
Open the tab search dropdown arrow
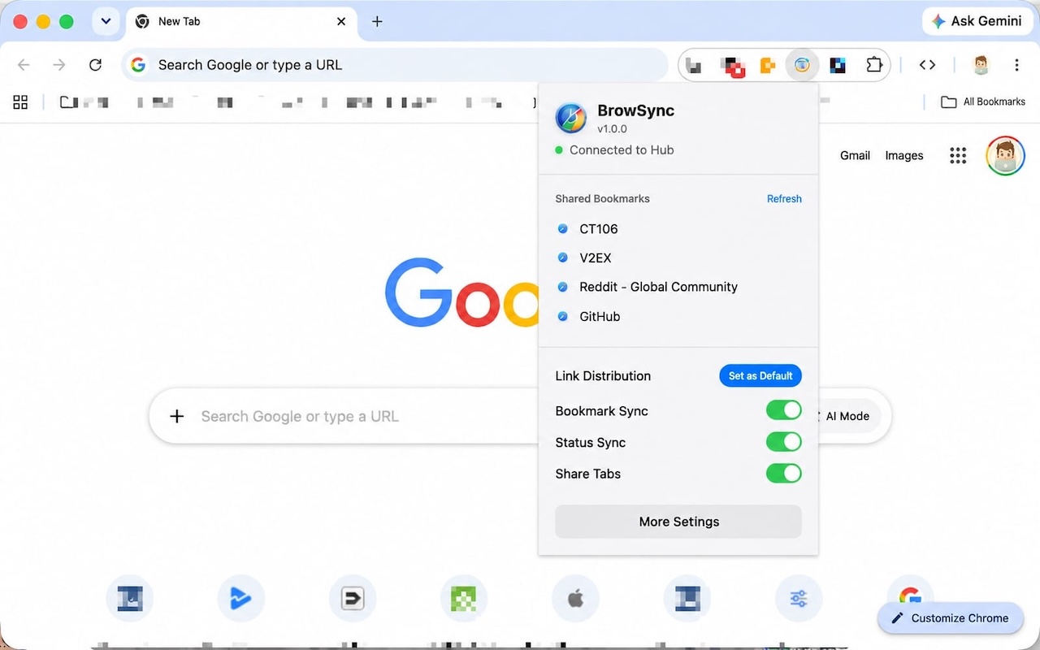tap(106, 21)
